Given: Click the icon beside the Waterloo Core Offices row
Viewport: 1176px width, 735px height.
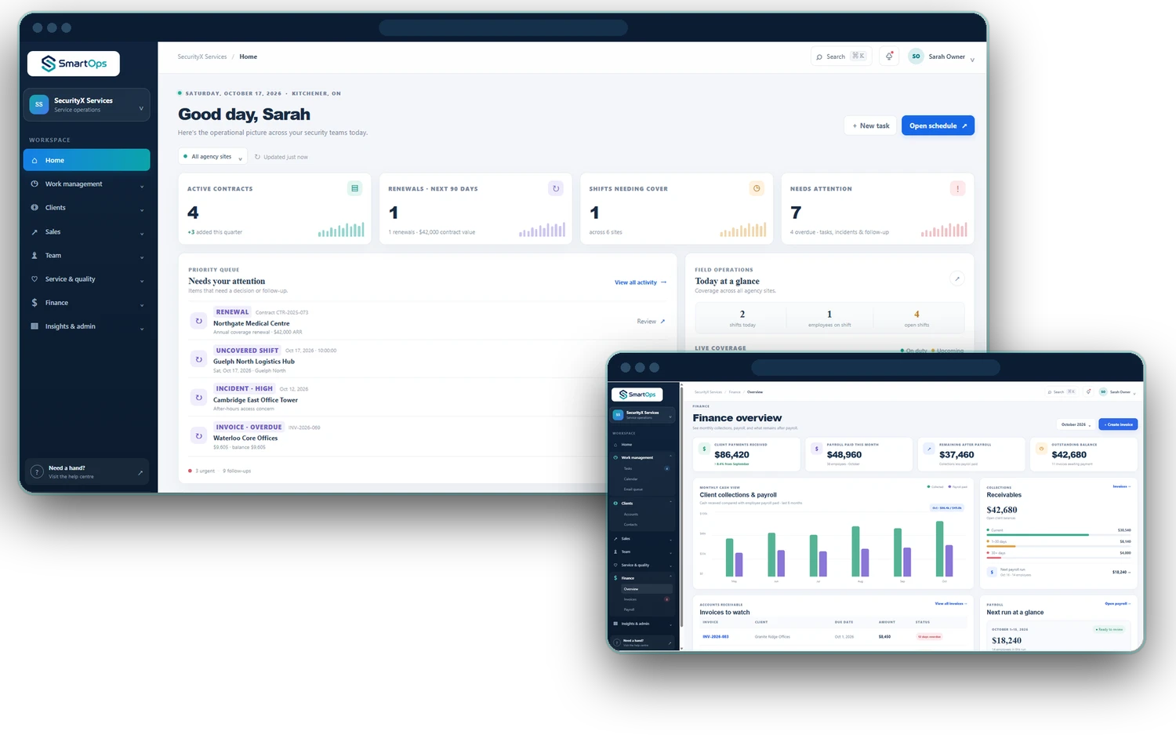Looking at the screenshot, I should tap(199, 436).
